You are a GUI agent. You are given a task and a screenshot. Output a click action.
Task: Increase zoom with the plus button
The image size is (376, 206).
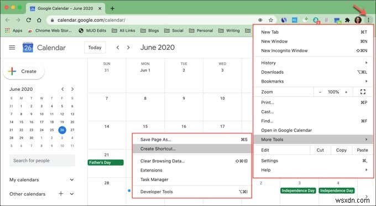pos(346,92)
